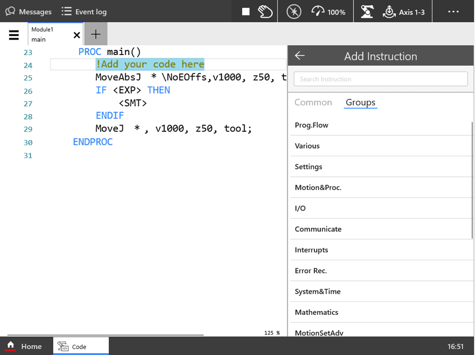Open the Various instruction group

pos(381,146)
